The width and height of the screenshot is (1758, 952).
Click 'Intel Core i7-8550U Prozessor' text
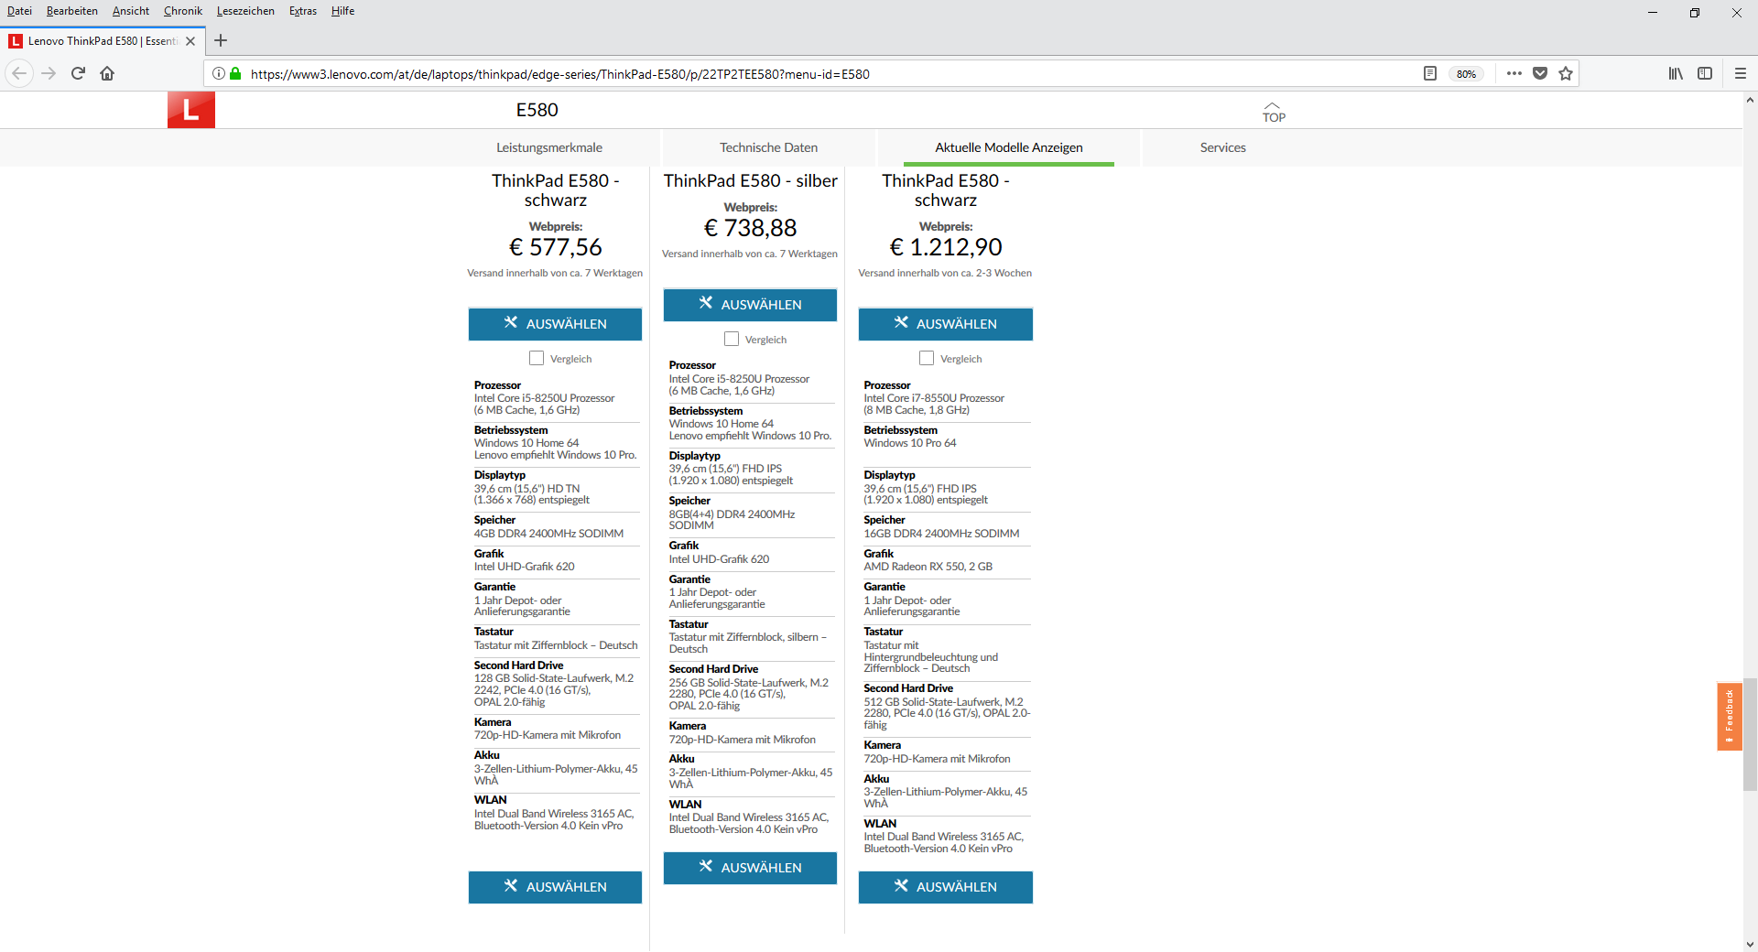[934, 398]
